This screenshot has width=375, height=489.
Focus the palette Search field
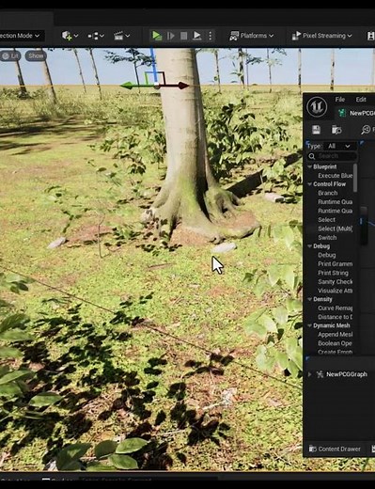click(332, 156)
